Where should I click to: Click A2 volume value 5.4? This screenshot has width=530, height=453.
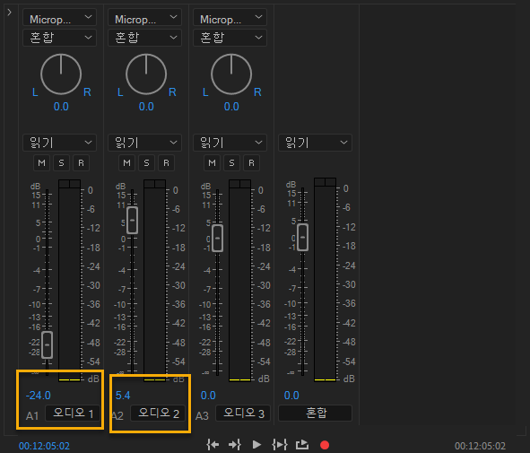click(x=123, y=396)
